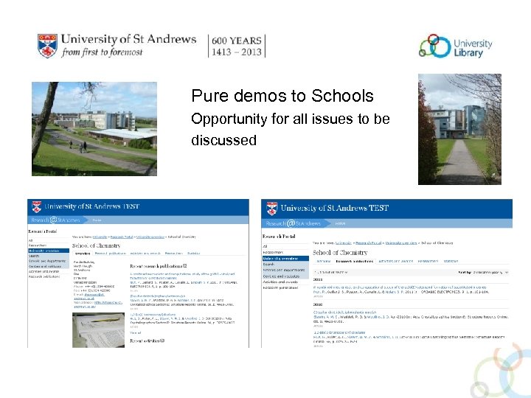Open the Sort by dropdown in the right screenshot
The width and height of the screenshot is (531, 398).
point(490,272)
